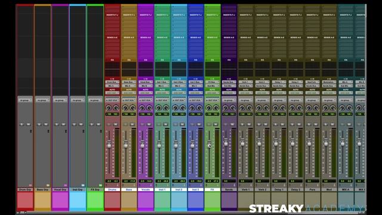Select the 'Verb 1' track name

point(245,189)
